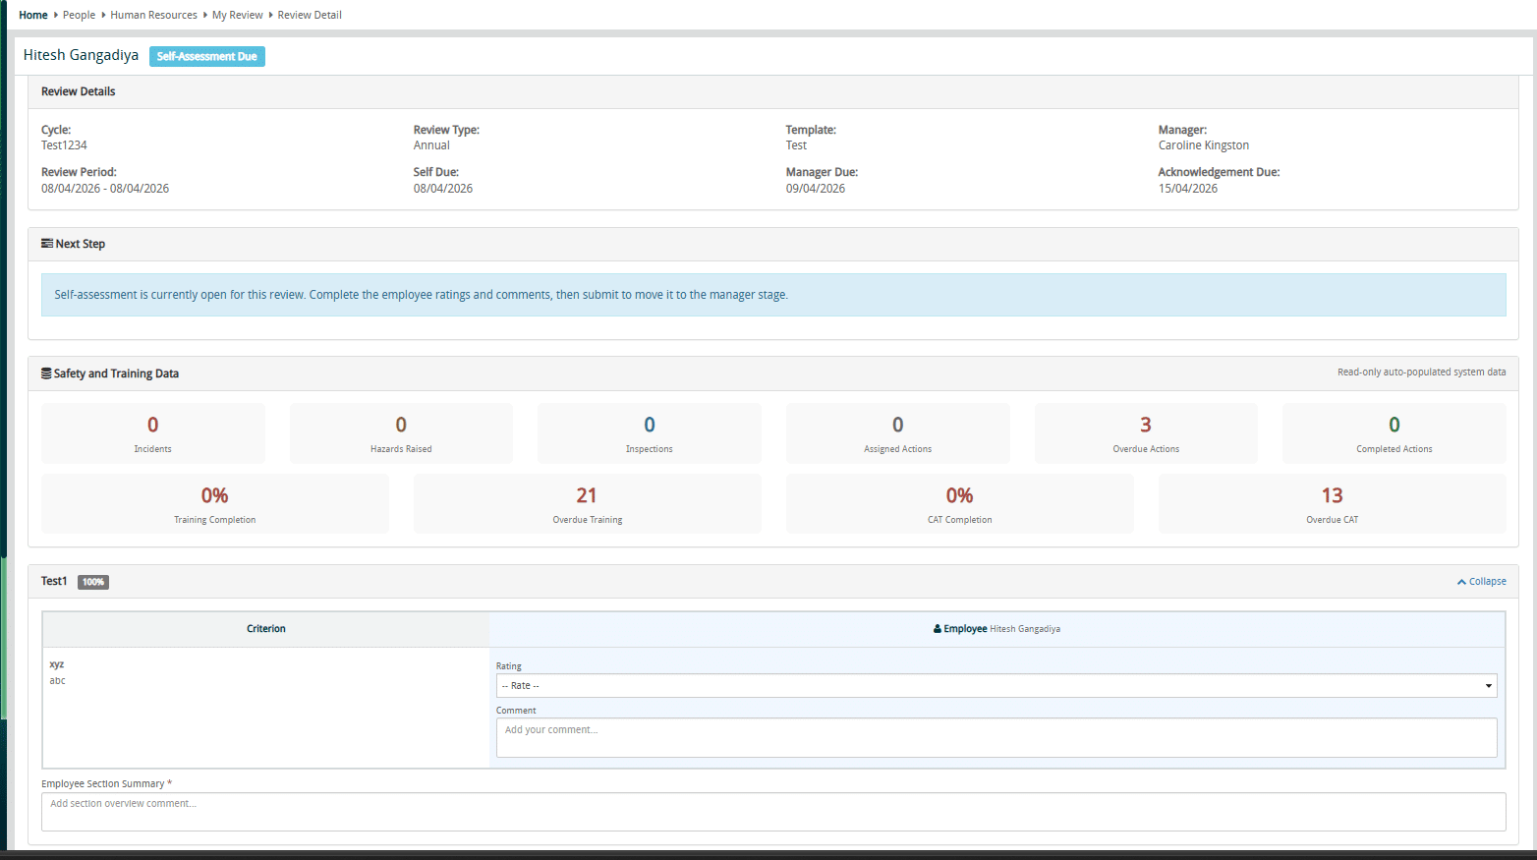Select the Inspections count card
The image size is (1537, 860).
click(x=650, y=433)
